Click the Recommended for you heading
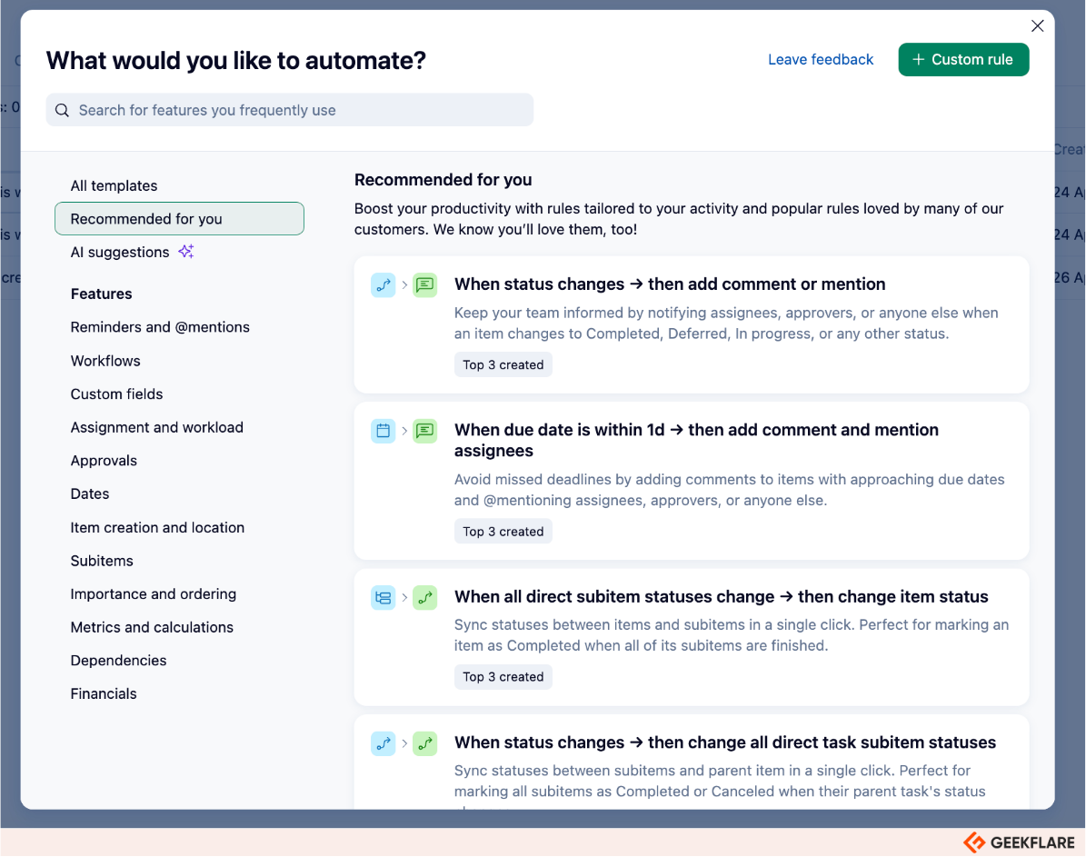This screenshot has width=1086, height=857. 443,180
